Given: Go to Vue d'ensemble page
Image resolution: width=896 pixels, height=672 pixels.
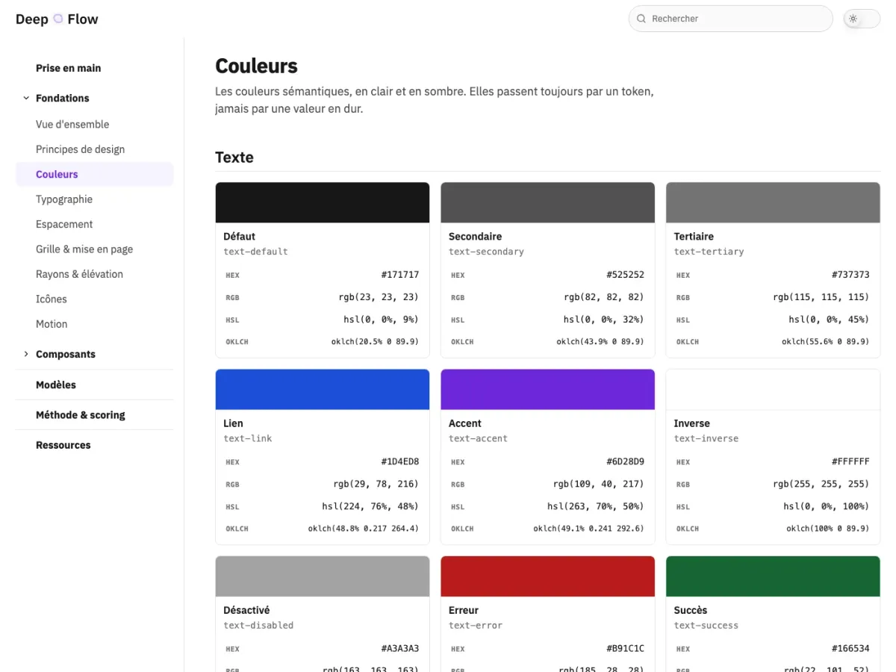Looking at the screenshot, I should [x=72, y=125].
